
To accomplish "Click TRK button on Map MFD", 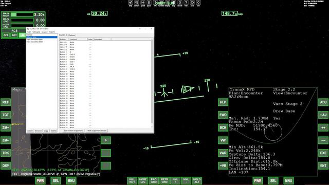I will (6, 153).
